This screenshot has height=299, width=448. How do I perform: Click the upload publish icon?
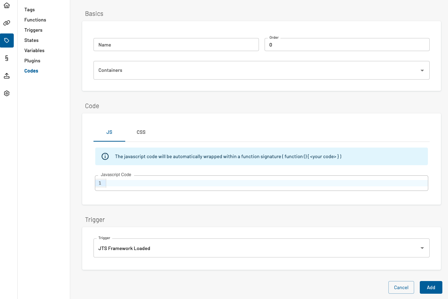[x=7, y=76]
